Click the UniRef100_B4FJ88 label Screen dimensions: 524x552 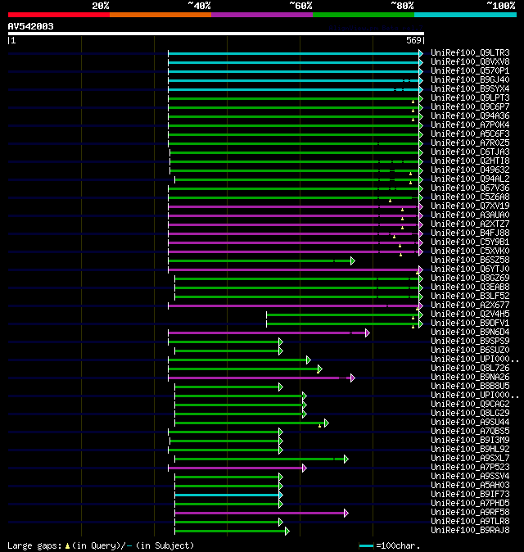tap(470, 233)
